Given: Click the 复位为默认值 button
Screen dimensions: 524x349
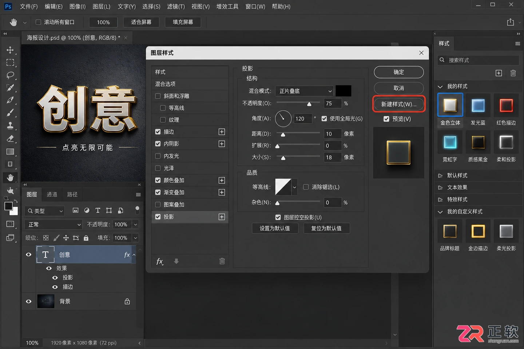Looking at the screenshot, I should click(326, 228).
